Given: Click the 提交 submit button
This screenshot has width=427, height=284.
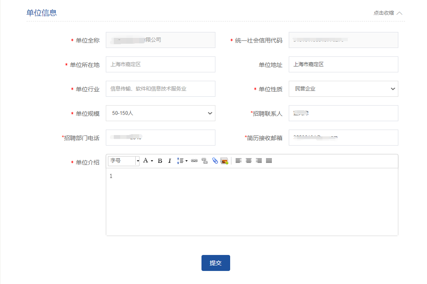Looking at the screenshot, I should tap(215, 263).
